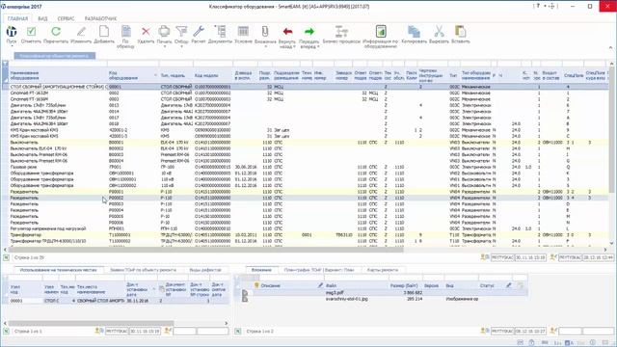The width and height of the screenshot is (617, 347).
Task: Collapse the ribbon with the chevron
Action: 610,47
